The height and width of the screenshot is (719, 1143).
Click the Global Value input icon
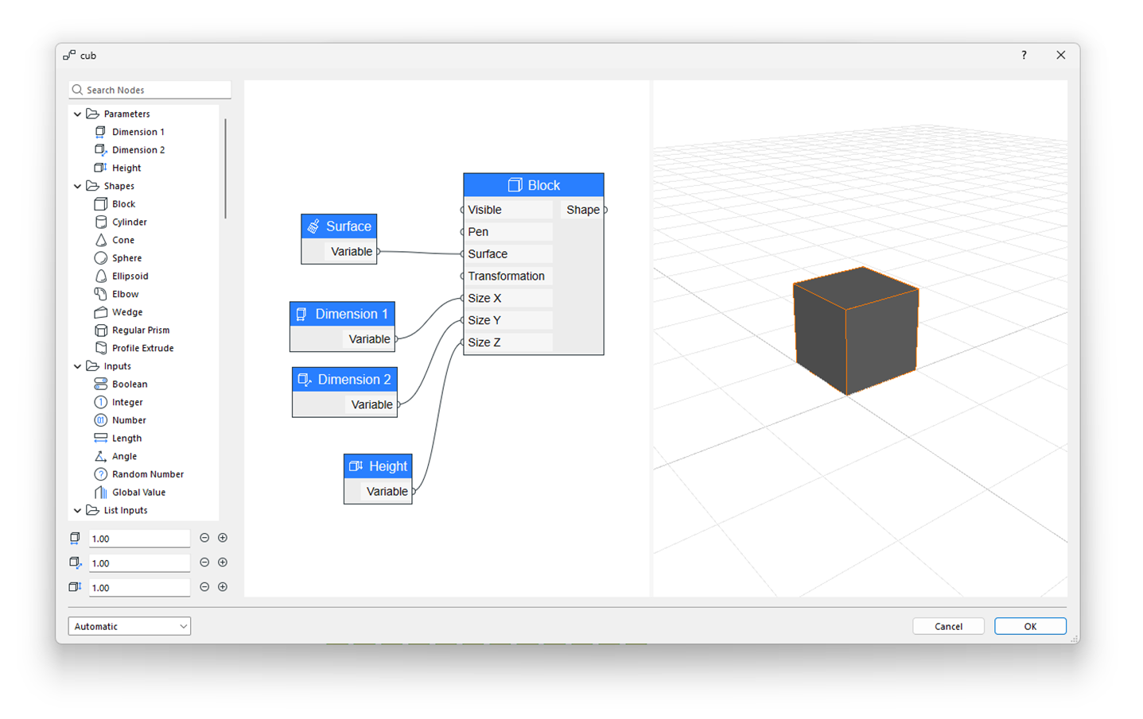[x=100, y=493]
